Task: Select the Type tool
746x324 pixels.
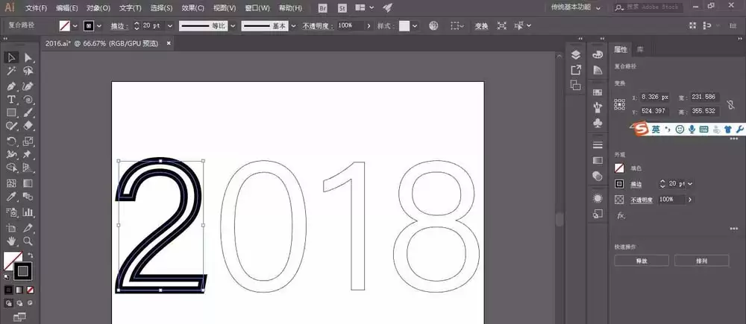Action: tap(11, 100)
